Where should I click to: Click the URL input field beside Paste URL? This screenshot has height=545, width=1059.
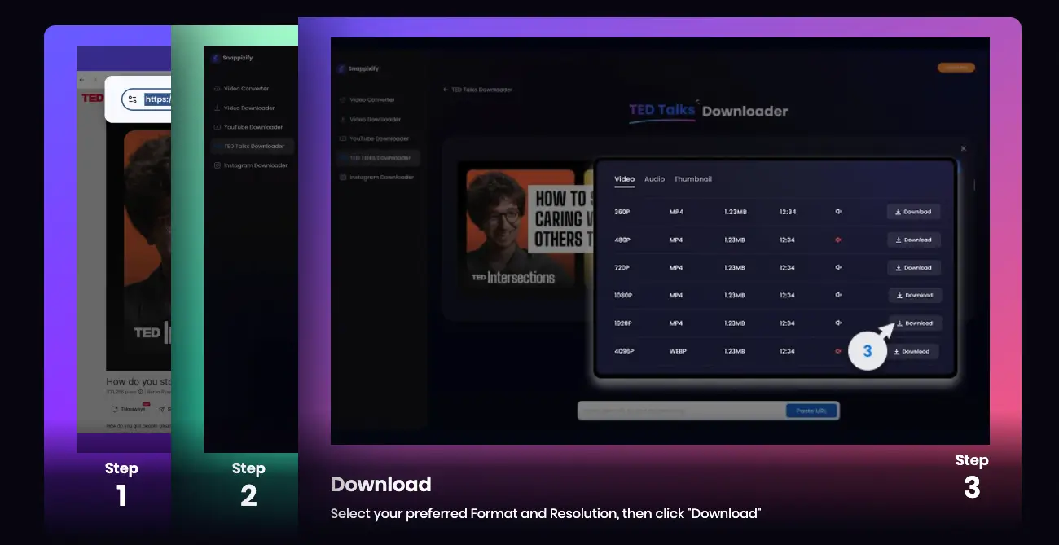pyautogui.click(x=681, y=411)
